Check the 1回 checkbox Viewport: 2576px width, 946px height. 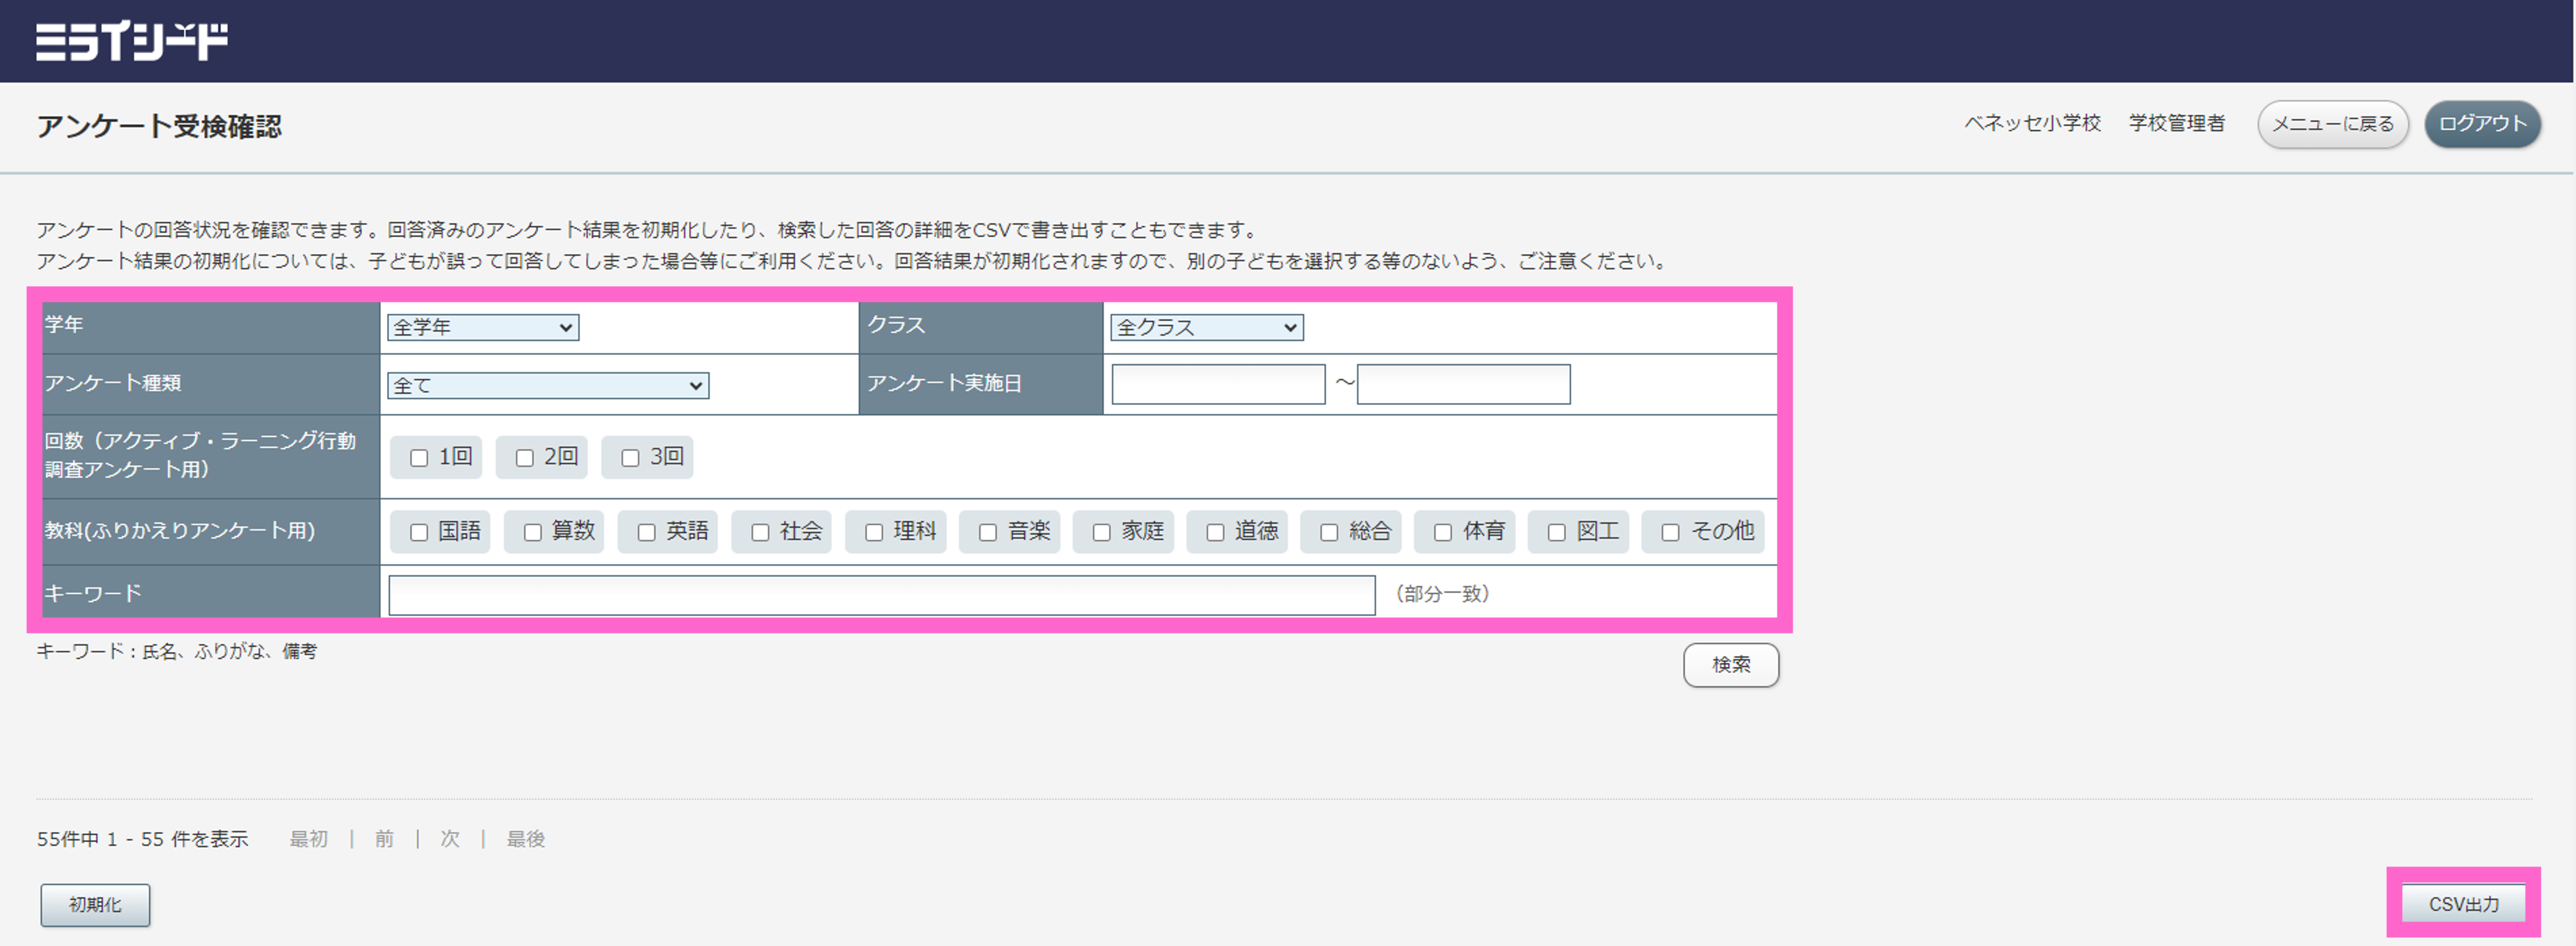pyautogui.click(x=419, y=457)
